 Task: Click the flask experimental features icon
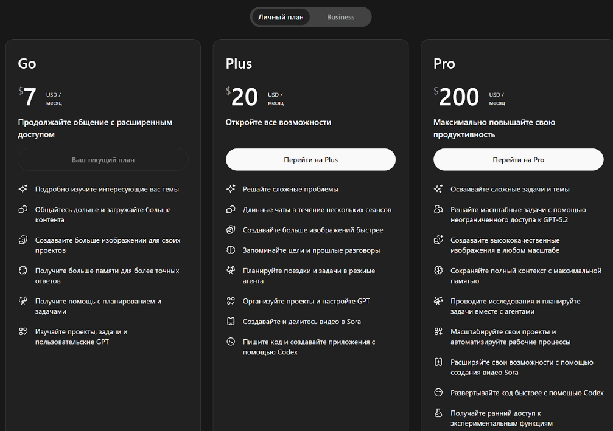(x=438, y=413)
